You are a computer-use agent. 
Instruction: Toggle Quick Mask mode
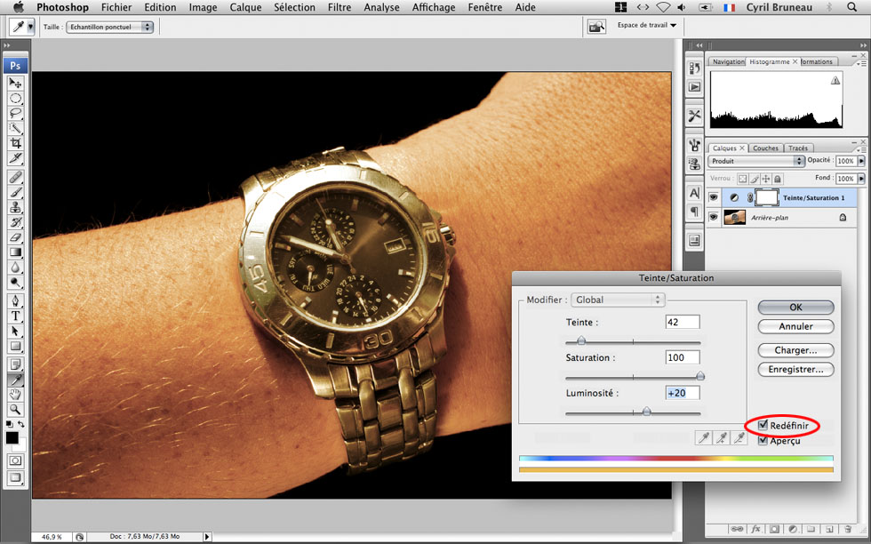pyautogui.click(x=16, y=460)
